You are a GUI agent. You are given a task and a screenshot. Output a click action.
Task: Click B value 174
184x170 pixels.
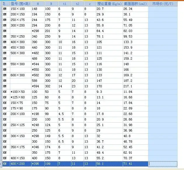point(48,147)
